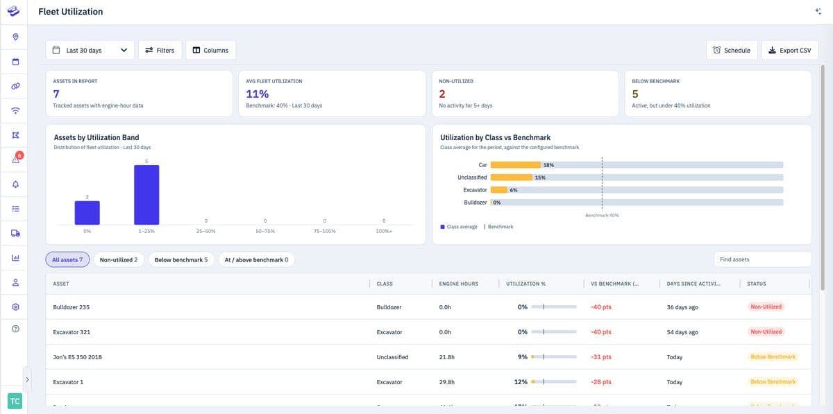
Task: Open the Columns chooser
Action: point(210,50)
